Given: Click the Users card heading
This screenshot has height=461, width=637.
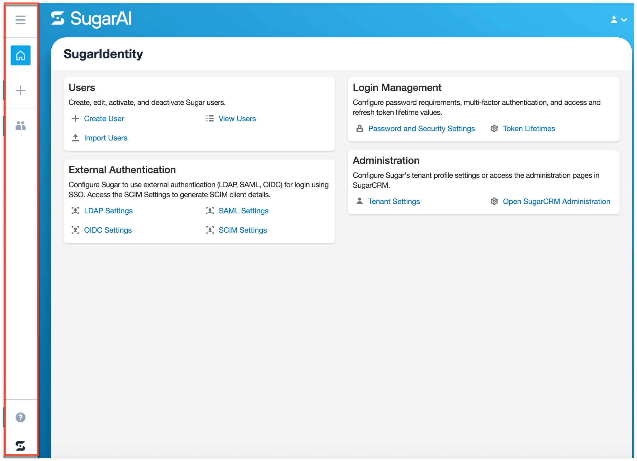Looking at the screenshot, I should click(x=82, y=88).
